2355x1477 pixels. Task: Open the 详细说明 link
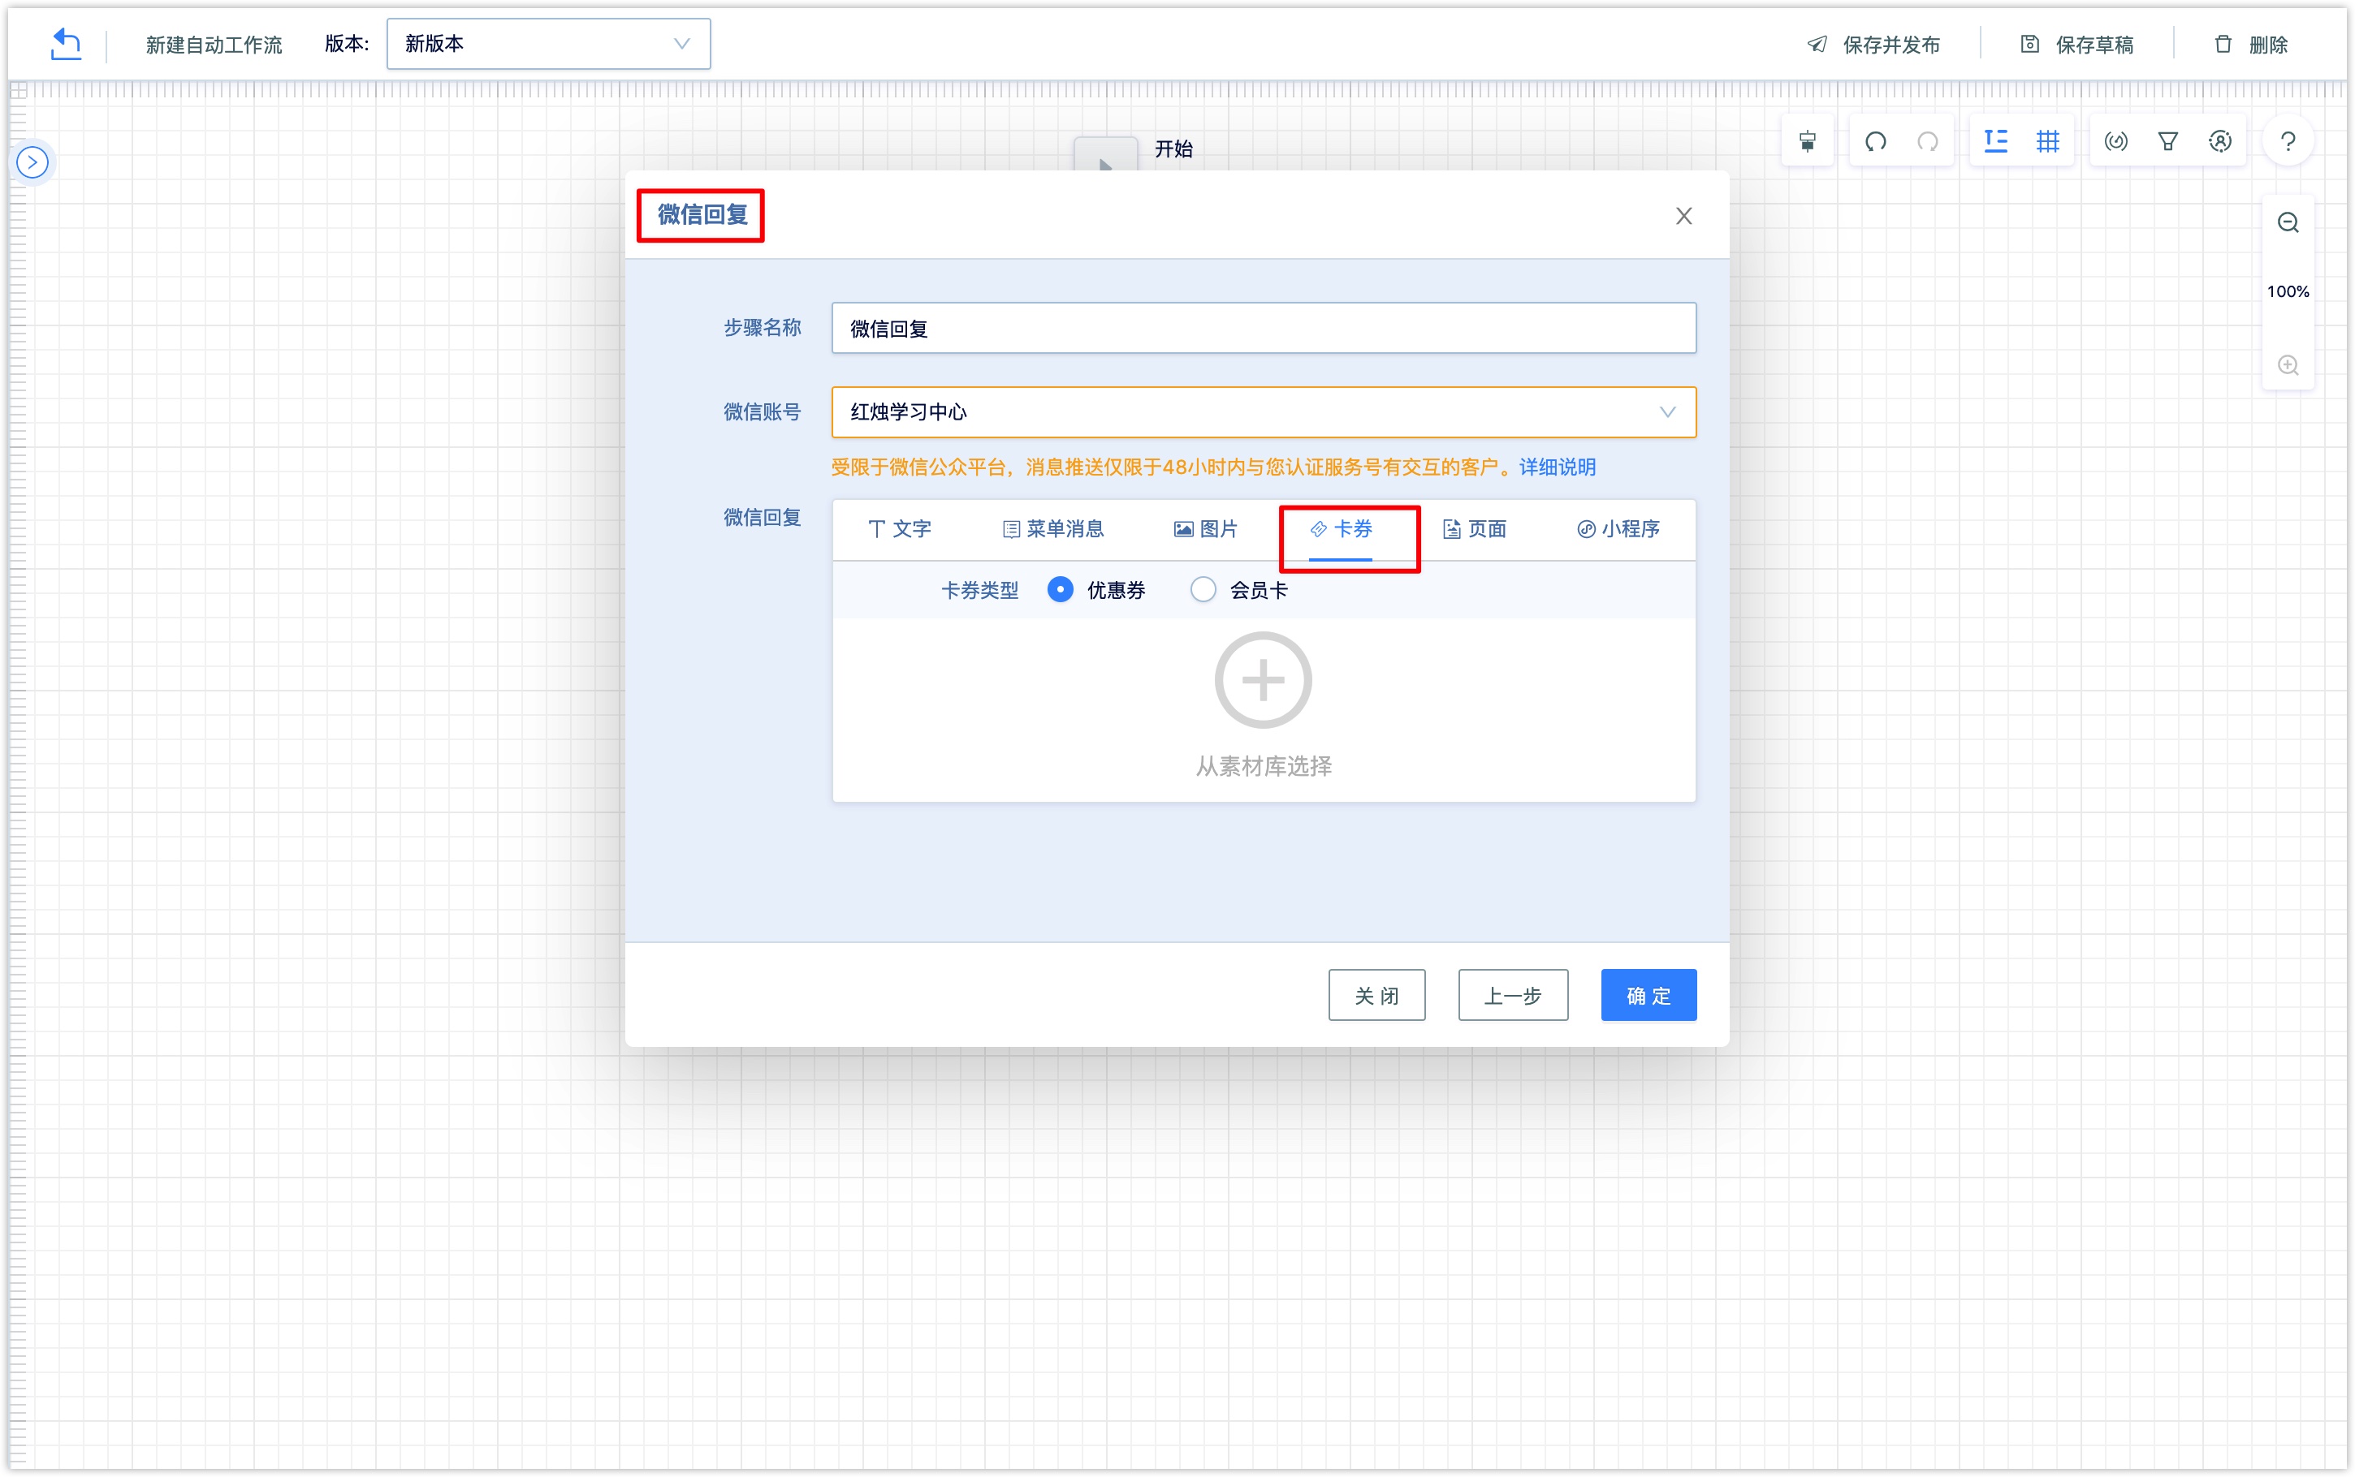coord(1557,467)
